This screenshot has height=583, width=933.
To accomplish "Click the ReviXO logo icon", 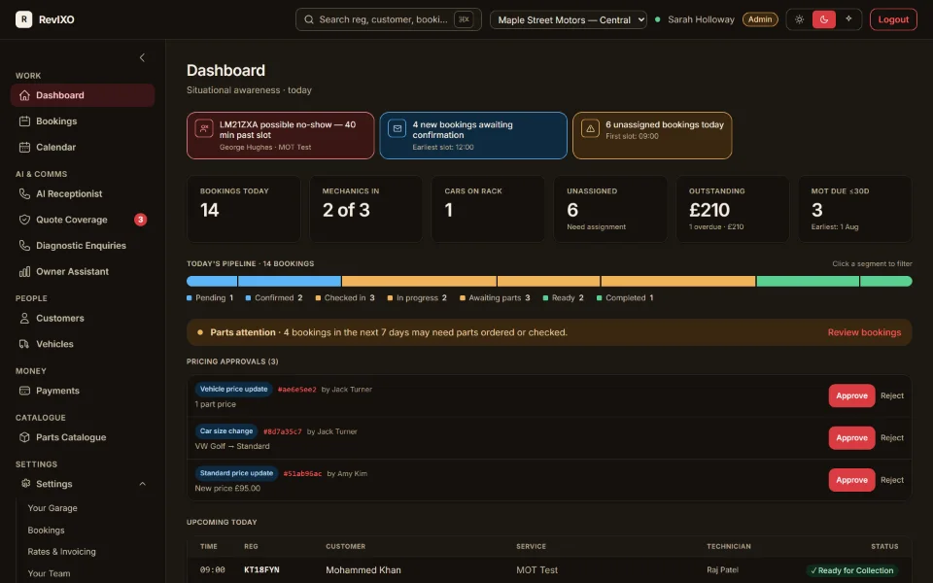I will click(x=23, y=19).
